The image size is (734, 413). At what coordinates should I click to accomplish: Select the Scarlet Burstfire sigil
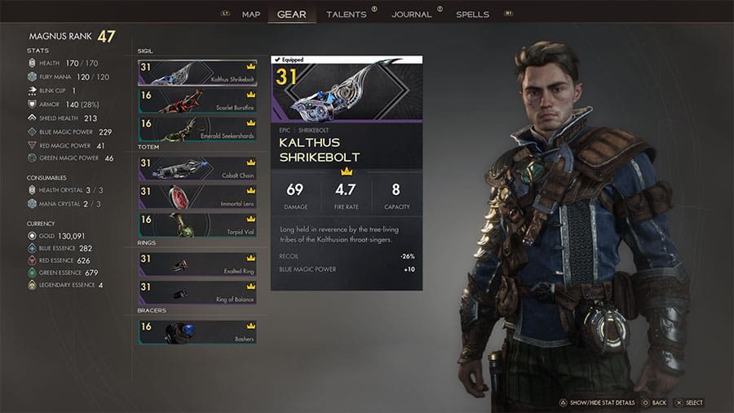[x=197, y=100]
